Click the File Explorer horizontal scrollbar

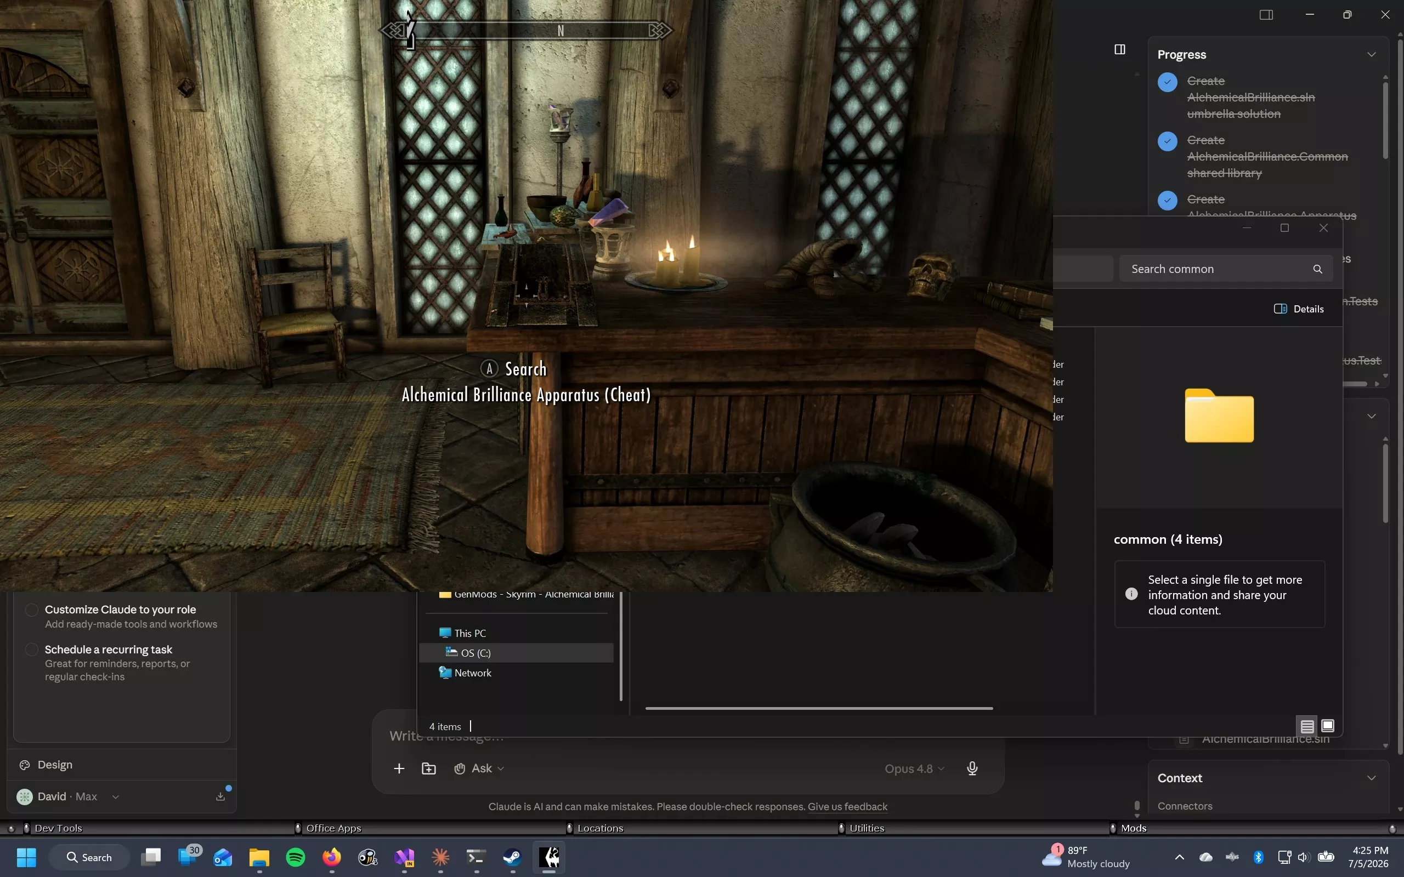(819, 708)
